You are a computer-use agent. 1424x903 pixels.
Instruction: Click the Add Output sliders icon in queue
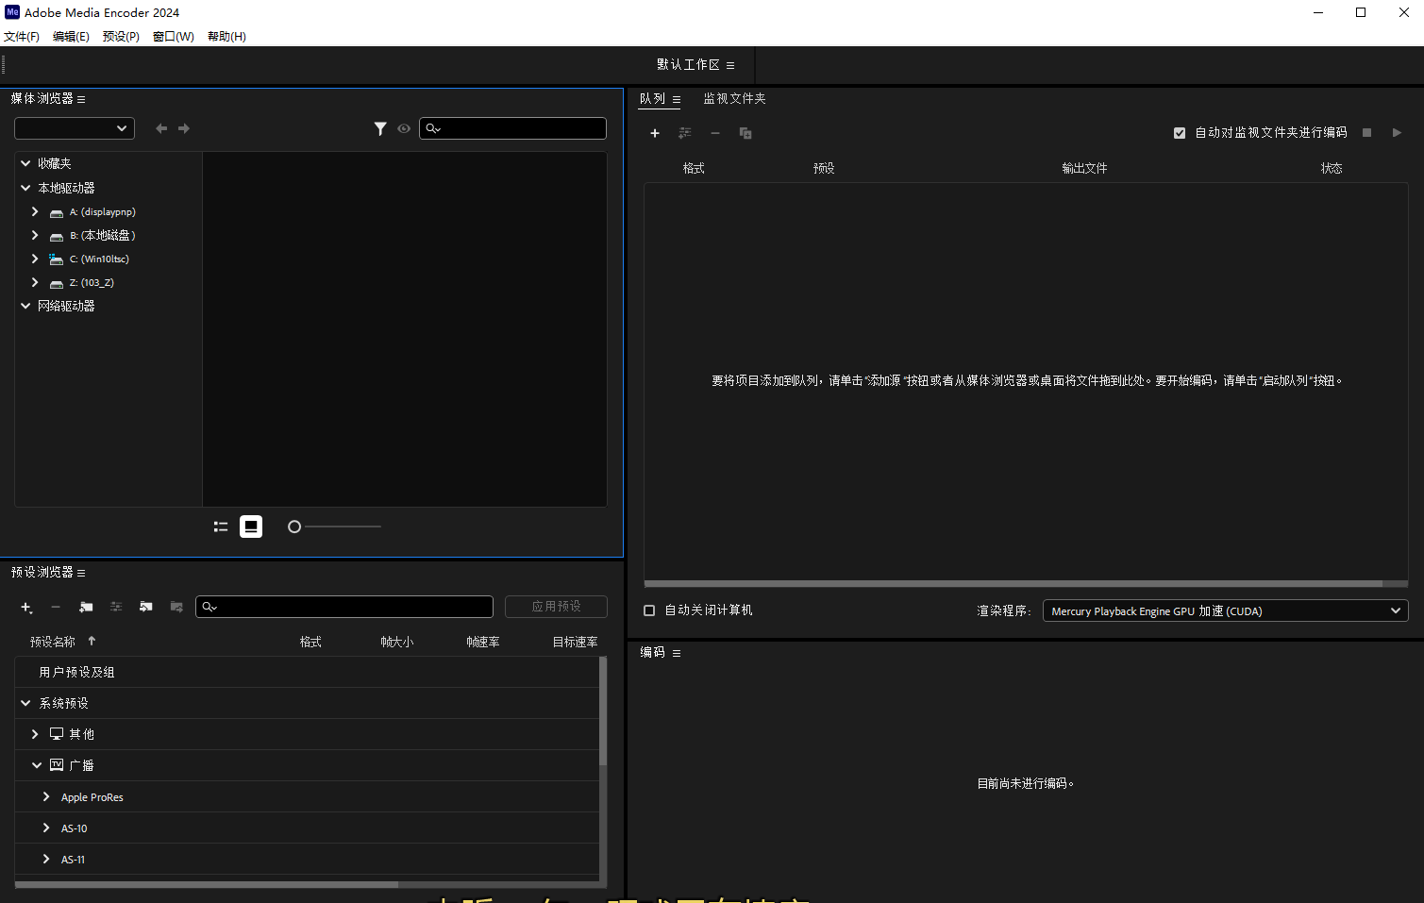click(685, 133)
